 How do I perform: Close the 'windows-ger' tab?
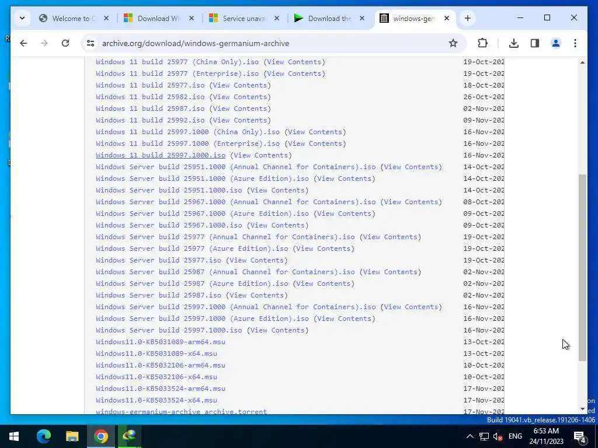click(447, 18)
